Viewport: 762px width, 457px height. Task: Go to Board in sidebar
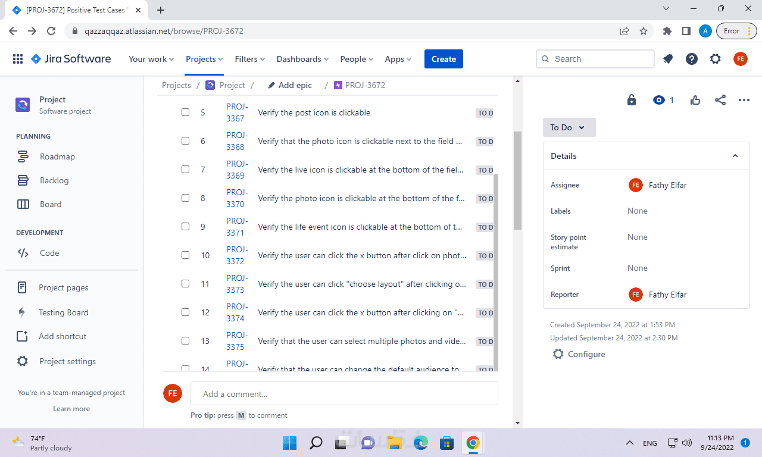click(x=51, y=204)
